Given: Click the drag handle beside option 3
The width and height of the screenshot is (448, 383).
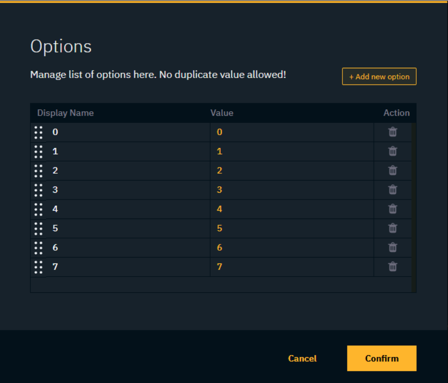Looking at the screenshot, I should tap(39, 190).
